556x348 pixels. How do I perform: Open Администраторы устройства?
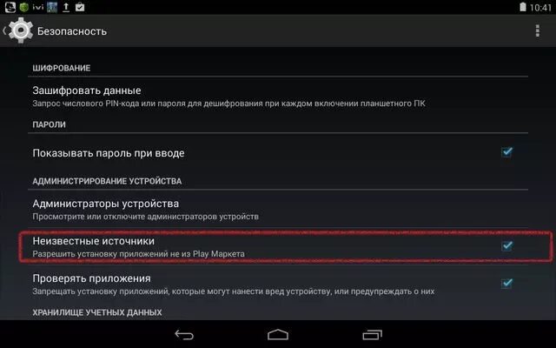(278, 209)
